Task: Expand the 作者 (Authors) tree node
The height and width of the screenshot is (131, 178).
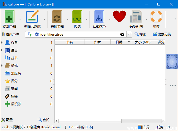Action: coord(2,43)
